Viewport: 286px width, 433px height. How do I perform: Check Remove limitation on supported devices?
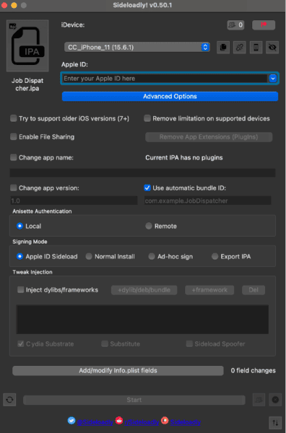click(147, 118)
